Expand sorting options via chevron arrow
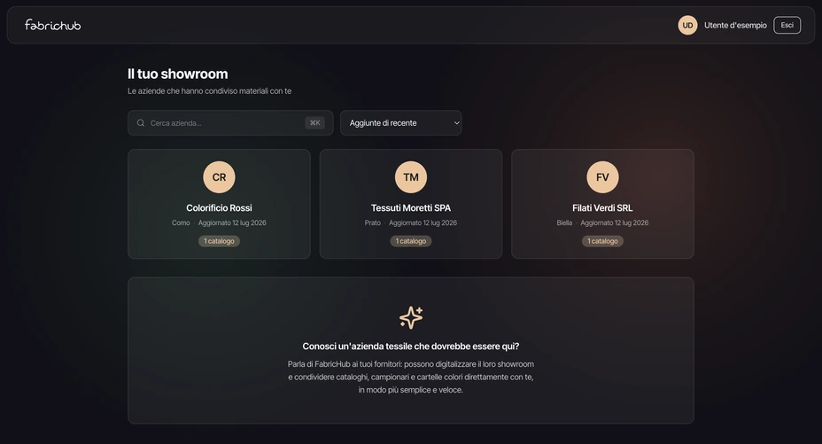 tap(456, 123)
